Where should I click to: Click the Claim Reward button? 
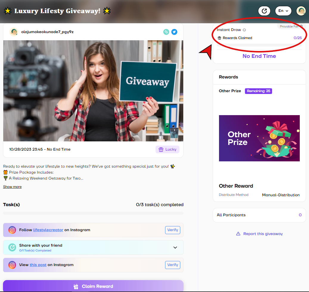93,286
